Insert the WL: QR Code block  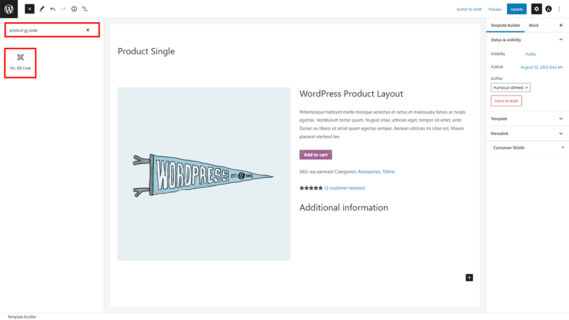click(21, 62)
